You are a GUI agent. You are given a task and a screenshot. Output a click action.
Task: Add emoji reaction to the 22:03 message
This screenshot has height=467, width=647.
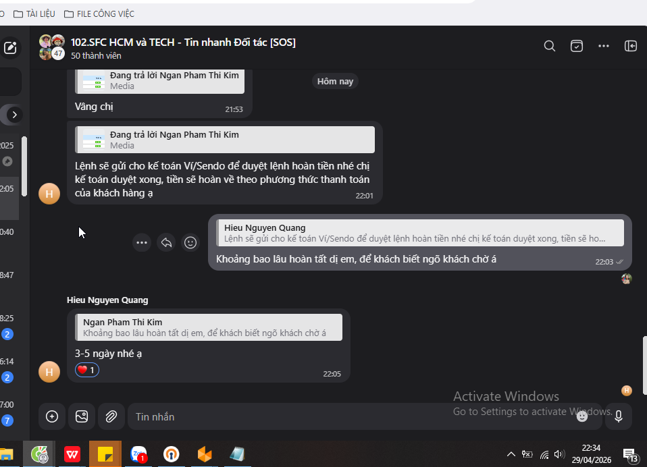point(190,243)
